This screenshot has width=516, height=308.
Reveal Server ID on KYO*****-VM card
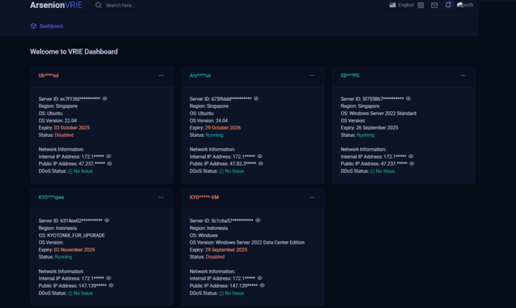258,221
